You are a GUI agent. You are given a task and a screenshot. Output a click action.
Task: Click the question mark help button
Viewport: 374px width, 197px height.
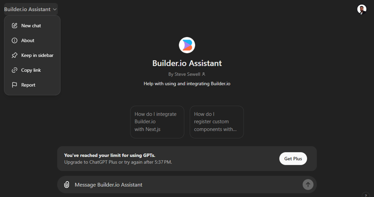366,195
